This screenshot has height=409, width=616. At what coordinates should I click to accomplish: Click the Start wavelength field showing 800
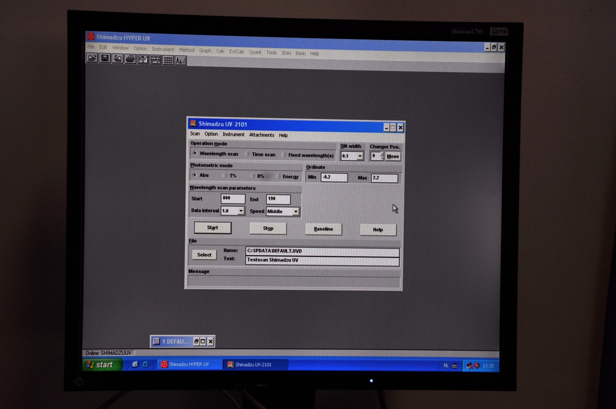[x=233, y=199]
